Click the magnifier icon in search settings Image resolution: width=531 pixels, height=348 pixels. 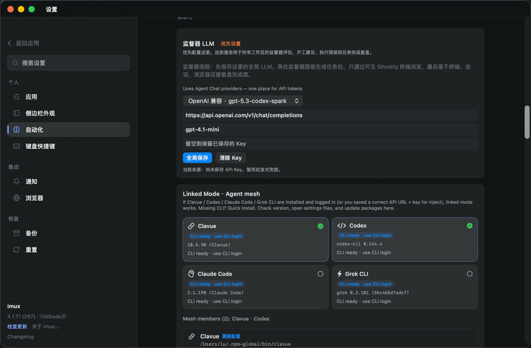(16, 63)
